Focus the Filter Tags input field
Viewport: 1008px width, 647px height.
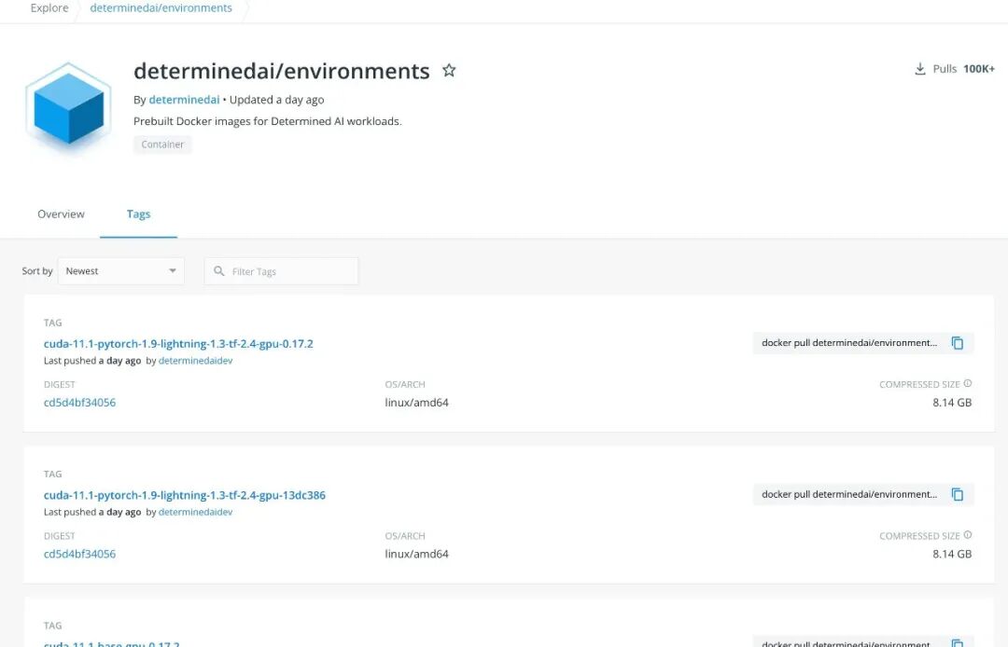tap(282, 271)
